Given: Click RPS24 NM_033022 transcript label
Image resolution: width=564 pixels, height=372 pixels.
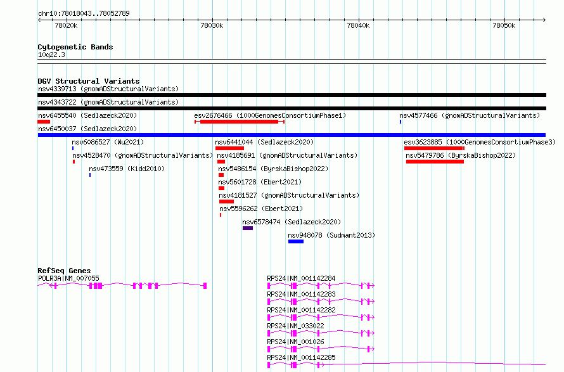Looking at the screenshot, I should pos(295,326).
